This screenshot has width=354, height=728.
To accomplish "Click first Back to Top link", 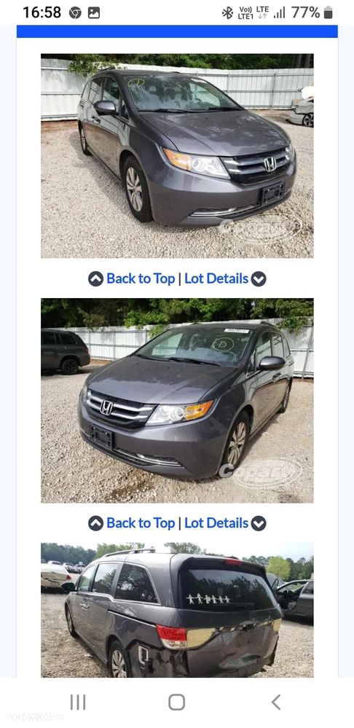I will coord(141,278).
